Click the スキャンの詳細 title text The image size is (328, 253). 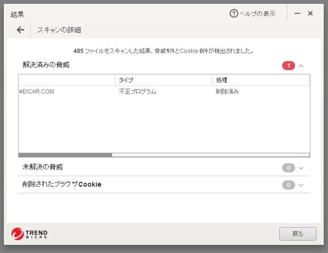click(59, 30)
